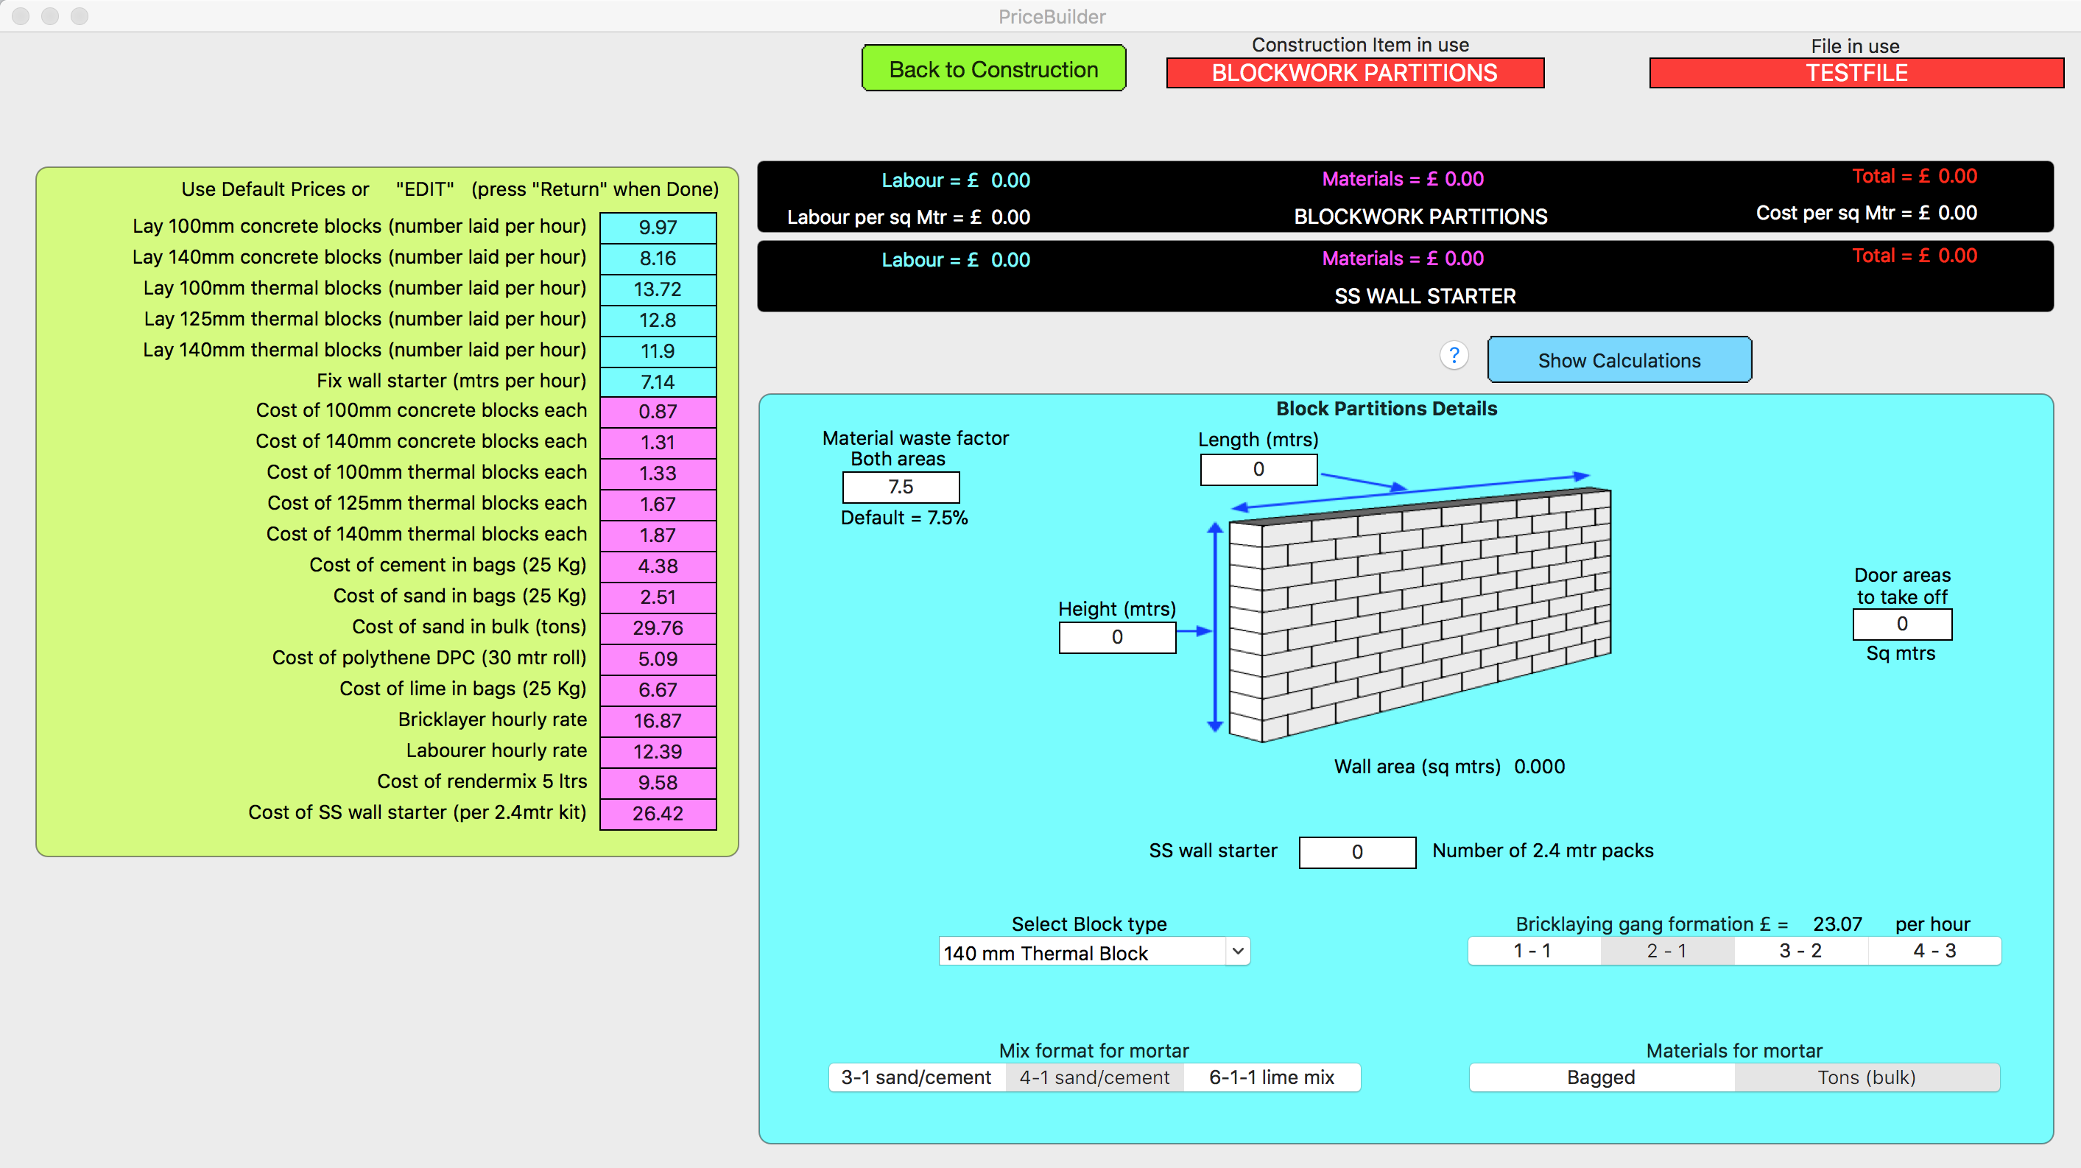The width and height of the screenshot is (2081, 1168).
Task: Edit lay 100mm thermal blocks rate 13.72
Action: pos(658,289)
